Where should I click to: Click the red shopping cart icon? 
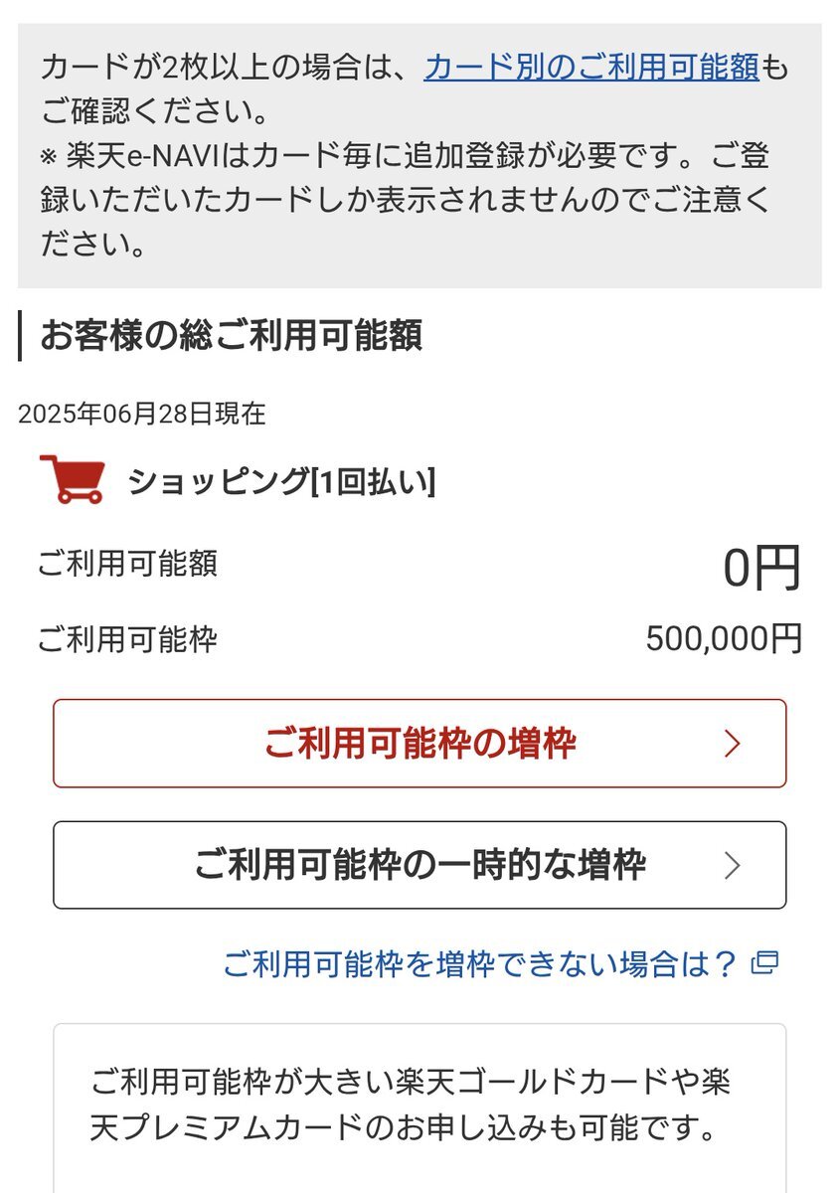(72, 479)
